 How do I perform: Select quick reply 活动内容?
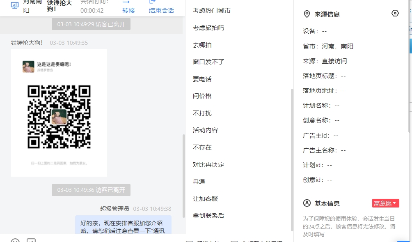(x=205, y=130)
